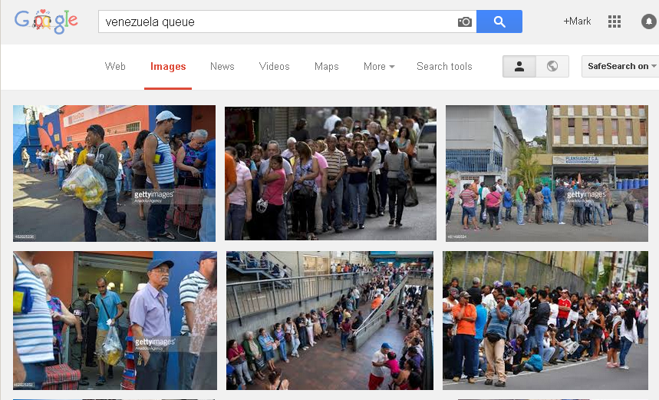Click the blue magnifier search button

tap(499, 21)
